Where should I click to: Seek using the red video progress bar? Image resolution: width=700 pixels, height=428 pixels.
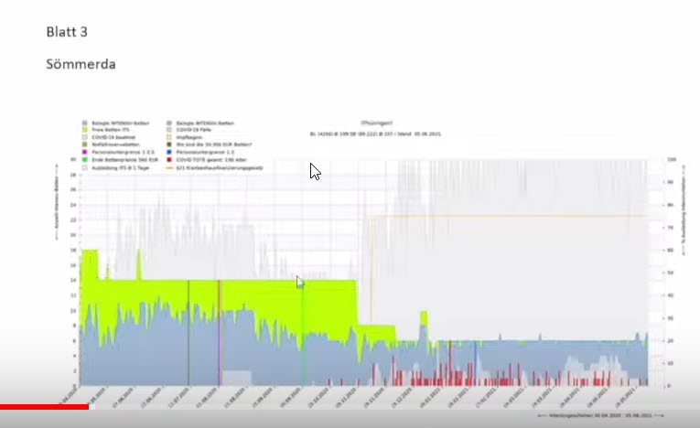coord(44,407)
